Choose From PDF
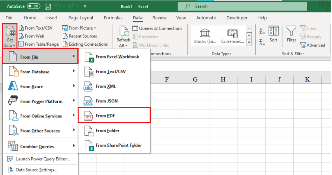The image size is (332, 175). coord(114,115)
